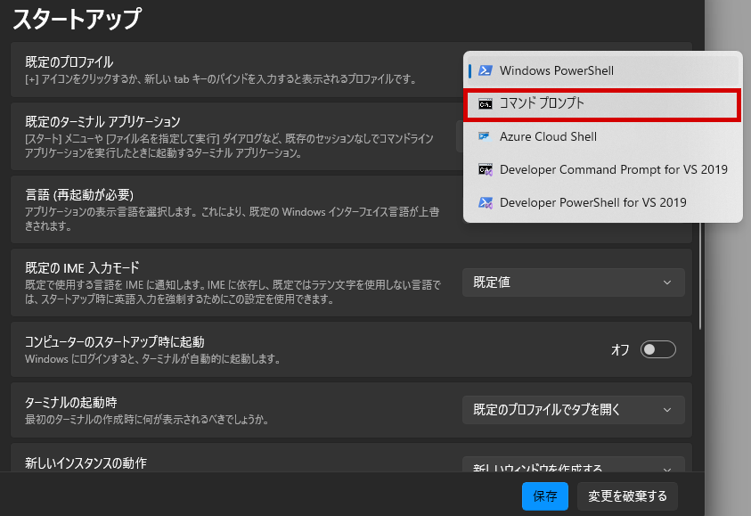Image resolution: width=751 pixels, height=516 pixels.
Task: Open the 既定の IME 入力モード dropdown
Action: click(573, 283)
